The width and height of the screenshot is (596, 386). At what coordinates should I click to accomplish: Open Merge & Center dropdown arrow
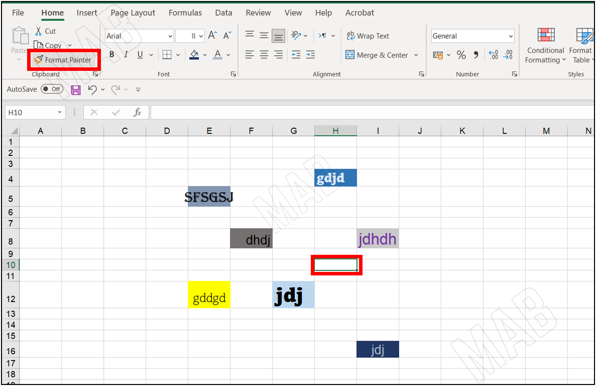click(x=416, y=55)
